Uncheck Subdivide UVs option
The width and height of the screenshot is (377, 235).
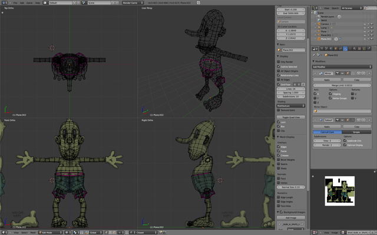point(345,141)
